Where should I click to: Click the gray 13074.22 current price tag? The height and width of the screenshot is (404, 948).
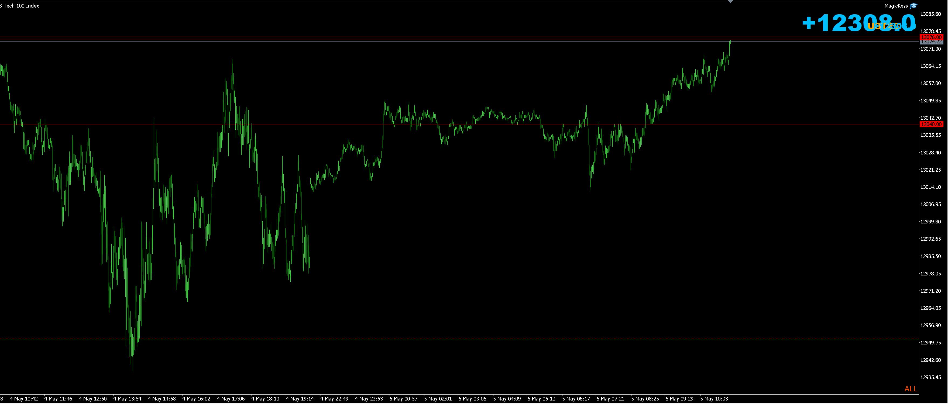pyautogui.click(x=931, y=42)
